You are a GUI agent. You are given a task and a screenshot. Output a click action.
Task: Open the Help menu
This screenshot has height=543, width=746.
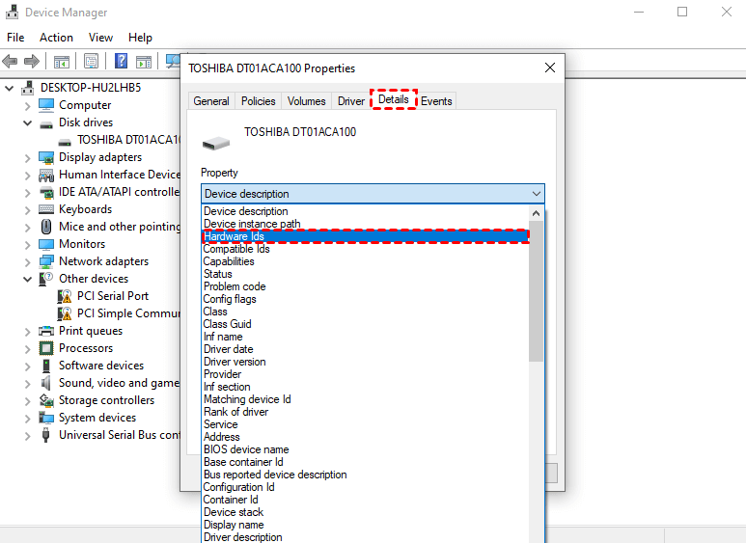click(140, 38)
